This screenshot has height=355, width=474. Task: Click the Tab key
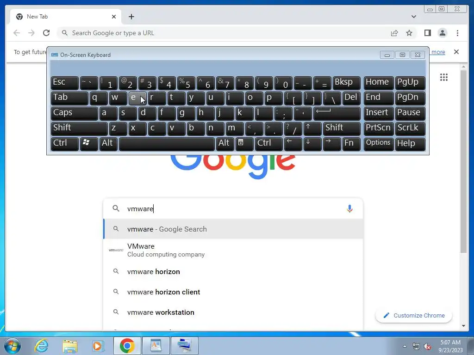(x=69, y=98)
